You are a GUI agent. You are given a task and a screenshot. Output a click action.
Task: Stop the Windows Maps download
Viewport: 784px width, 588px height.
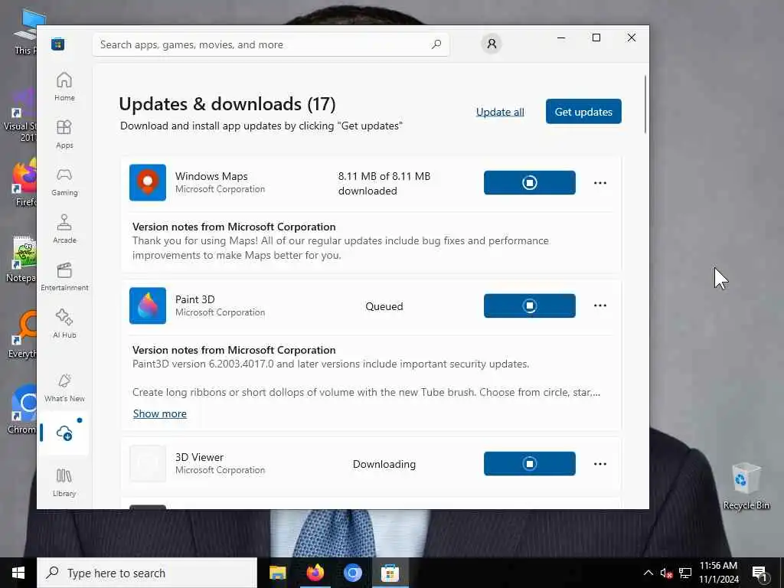pos(530,182)
